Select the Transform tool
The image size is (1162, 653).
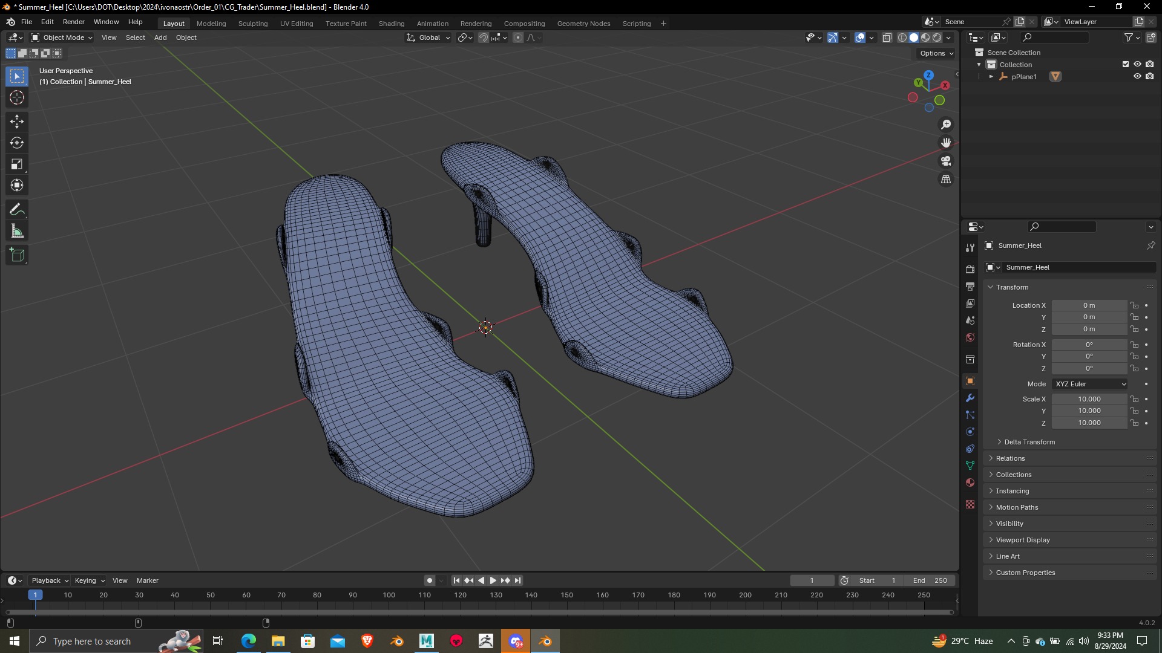point(17,185)
